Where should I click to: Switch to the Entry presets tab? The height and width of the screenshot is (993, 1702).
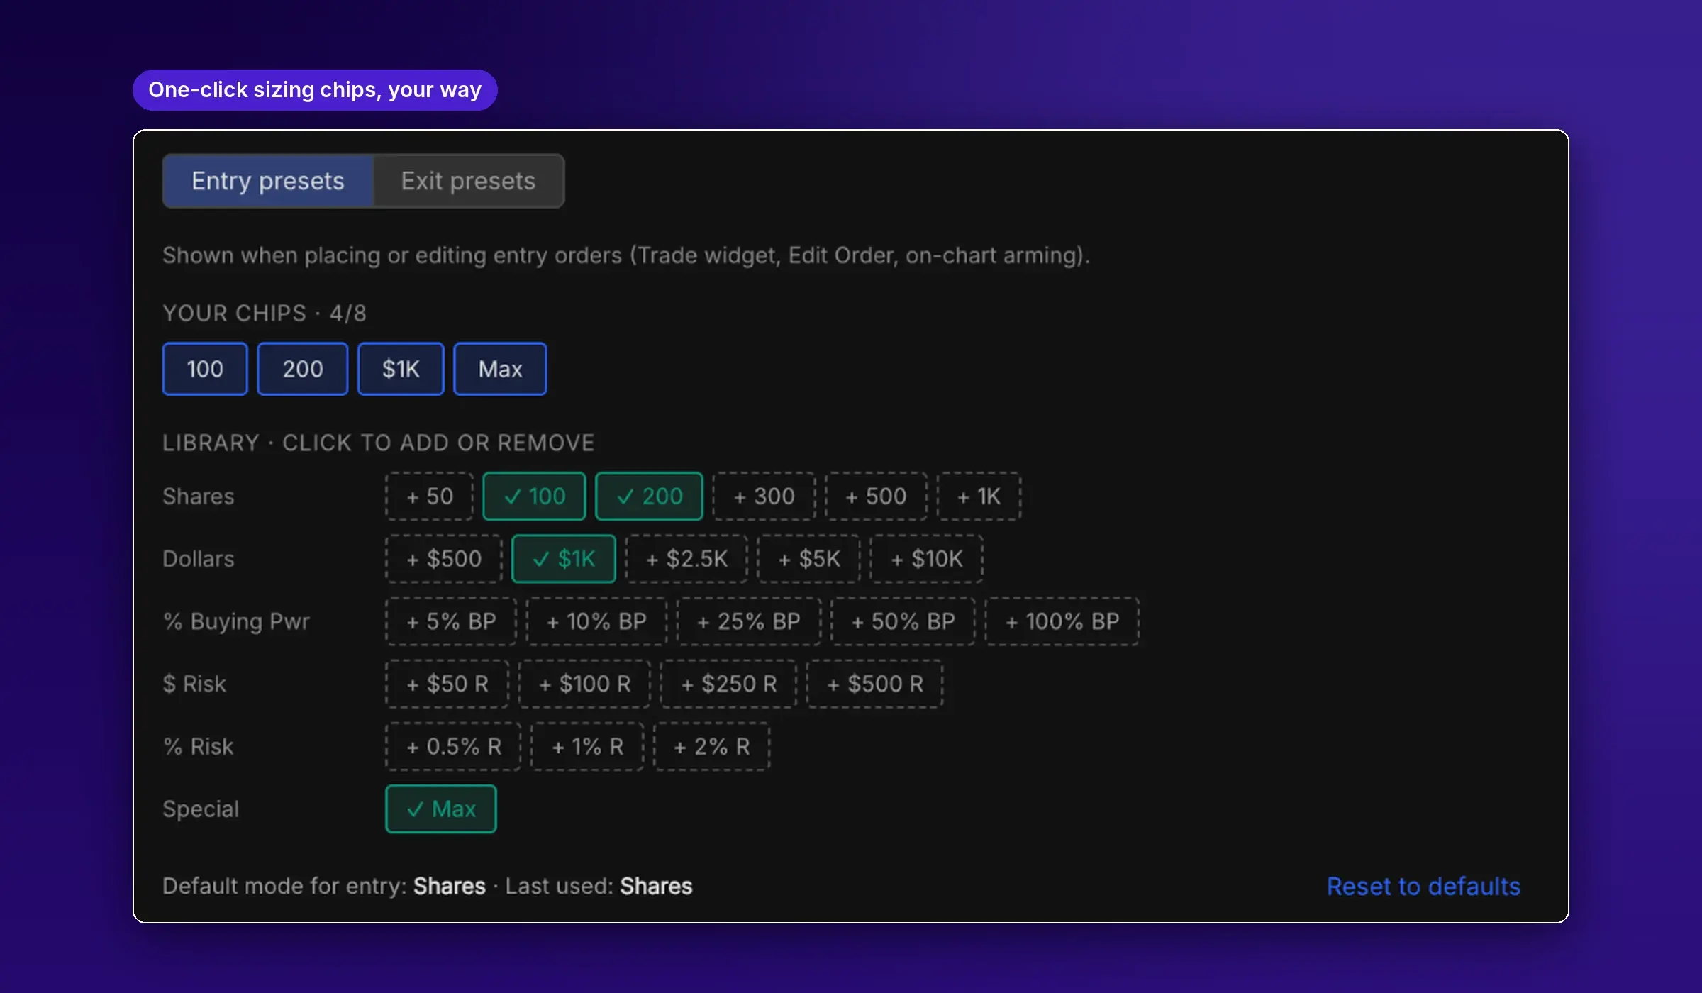tap(268, 181)
